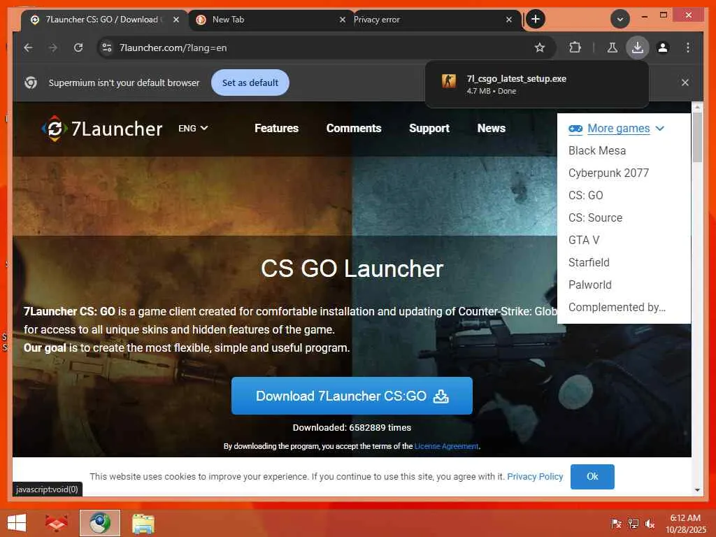This screenshot has height=537, width=716.
Task: Open File Explorer from taskbar
Action: (143, 523)
